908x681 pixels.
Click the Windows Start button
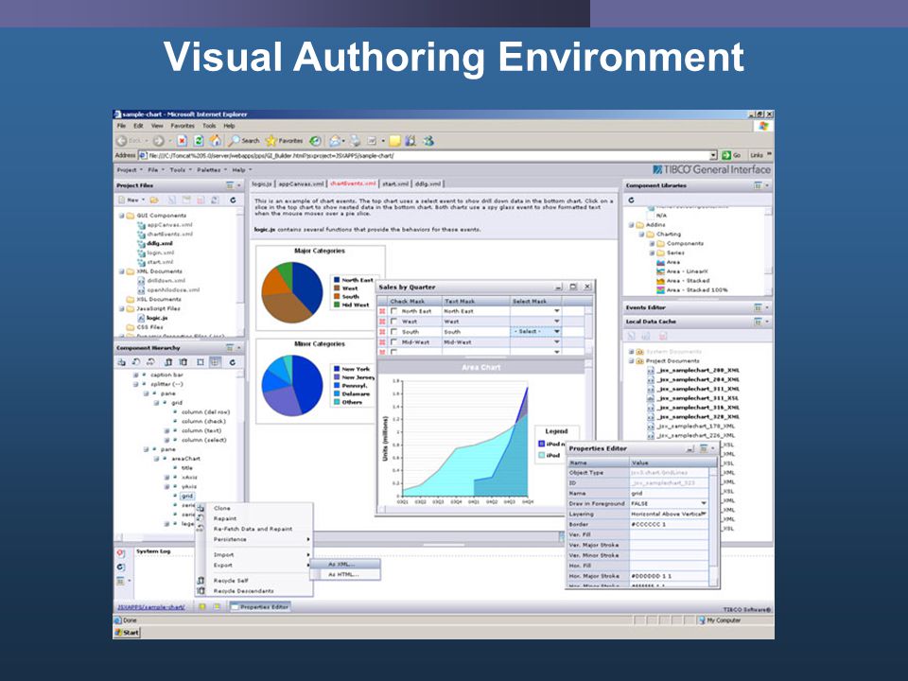pos(127,632)
